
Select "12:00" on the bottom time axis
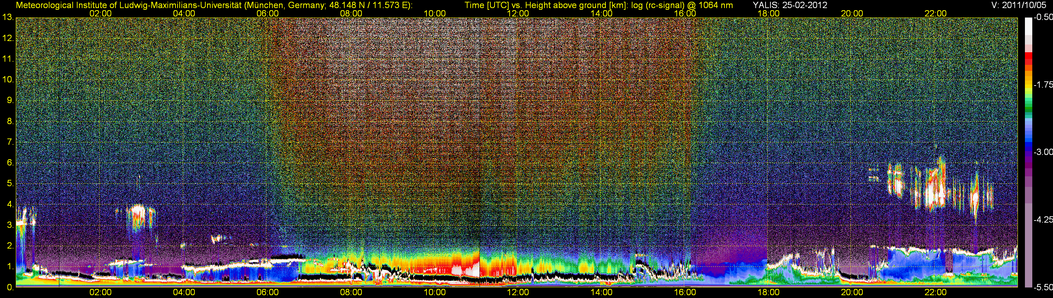[x=518, y=293]
